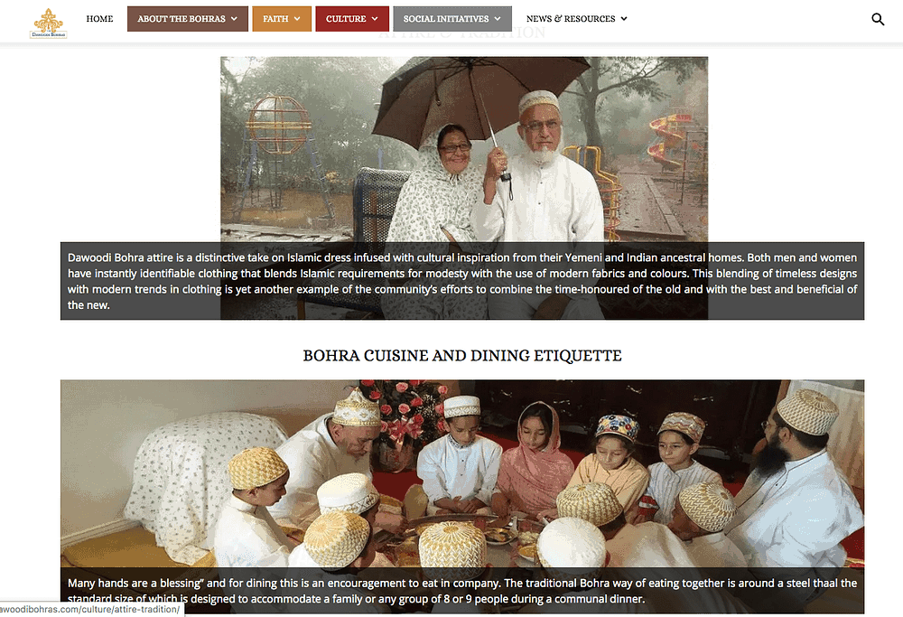Click the 'Many hands are a blessing' caption
This screenshot has width=903, height=617.
461,591
